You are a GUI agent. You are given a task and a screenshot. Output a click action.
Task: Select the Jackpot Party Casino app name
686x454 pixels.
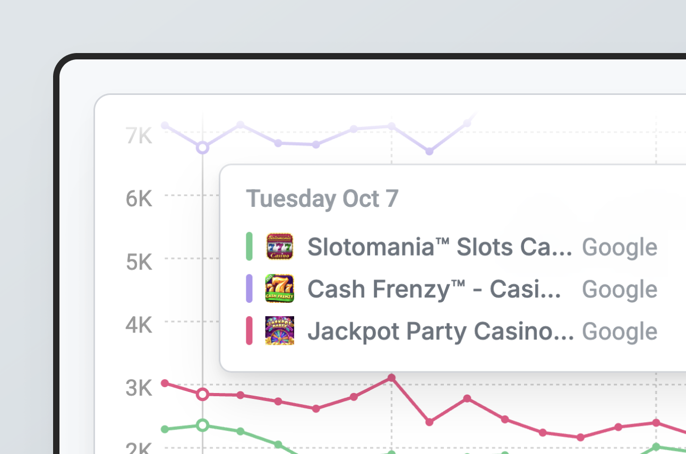pos(440,331)
